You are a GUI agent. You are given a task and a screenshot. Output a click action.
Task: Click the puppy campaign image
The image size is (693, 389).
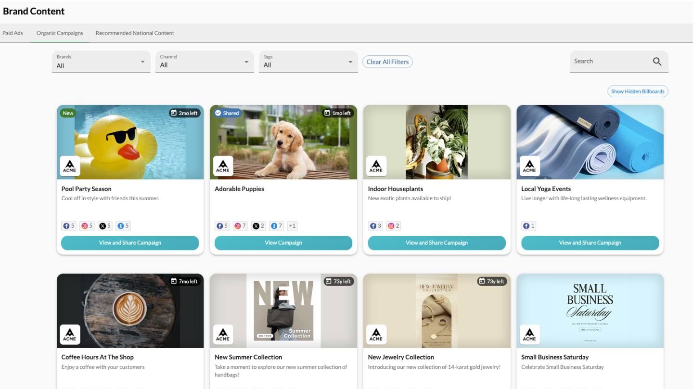pos(283,142)
